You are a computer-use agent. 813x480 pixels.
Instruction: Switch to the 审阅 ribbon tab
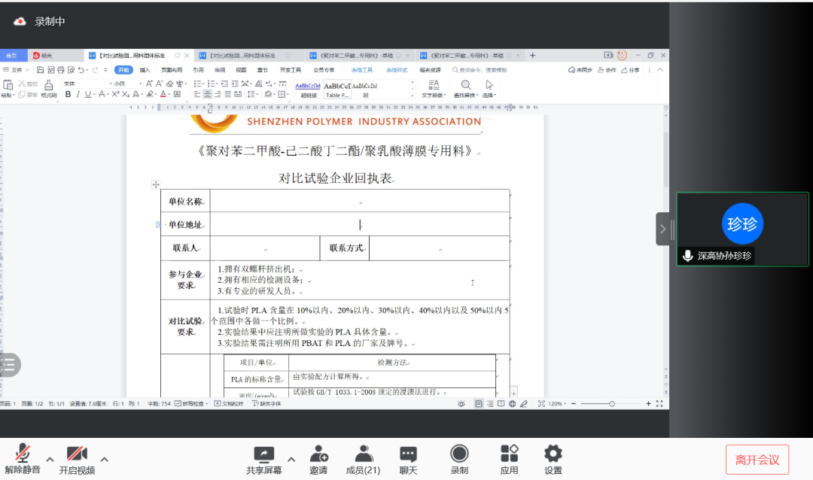pyautogui.click(x=220, y=70)
